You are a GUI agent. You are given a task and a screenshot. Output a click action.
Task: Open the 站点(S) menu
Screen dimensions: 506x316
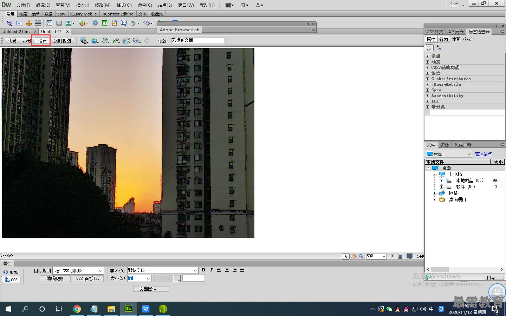[165, 5]
